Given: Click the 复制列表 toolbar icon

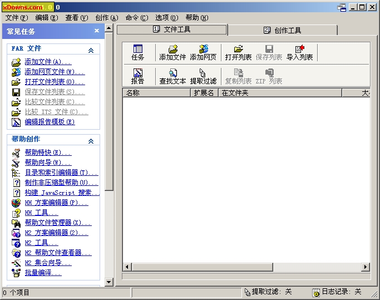Looking at the screenshot, I should pyautogui.click(x=239, y=73).
